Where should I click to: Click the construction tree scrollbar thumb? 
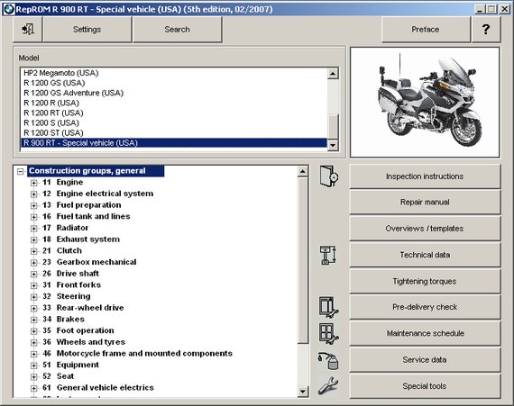(x=303, y=260)
